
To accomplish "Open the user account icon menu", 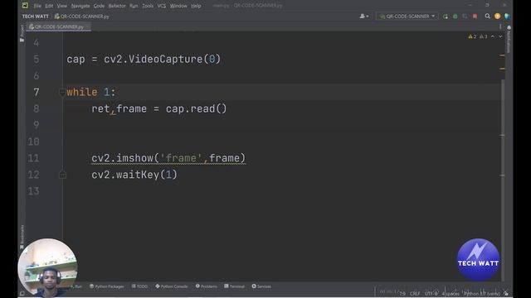I will coord(364,17).
